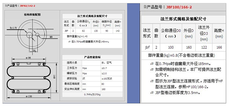The height and width of the screenshot is (106, 229).
Task: Click bullet icon beside JBF型法兰连接形式 note
Action: (x=152, y=81)
